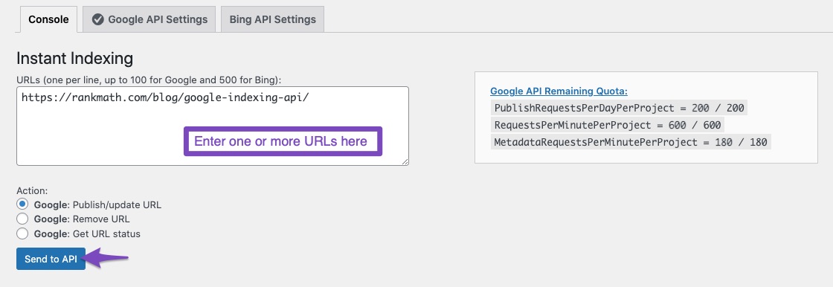Click the 'URLs (one per line' label above textarea

coord(149,80)
